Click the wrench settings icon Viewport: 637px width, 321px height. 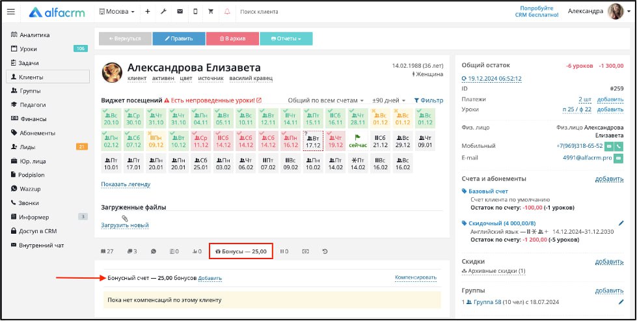tap(163, 12)
